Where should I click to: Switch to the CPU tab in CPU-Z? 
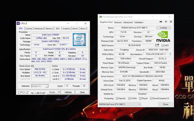21,28
